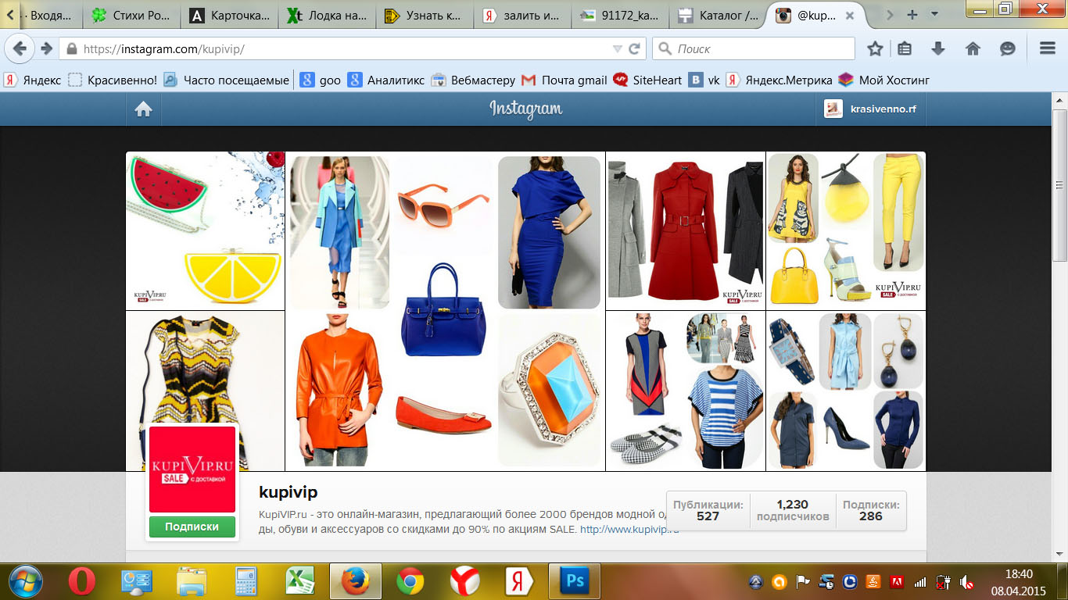
Task: Open a new tab with plus button
Action: pyautogui.click(x=912, y=15)
